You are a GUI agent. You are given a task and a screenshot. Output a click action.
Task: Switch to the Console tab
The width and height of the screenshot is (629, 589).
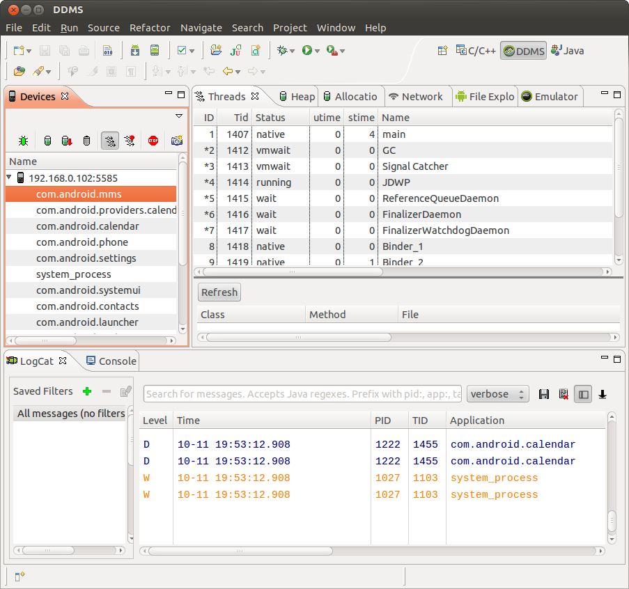[x=112, y=361]
